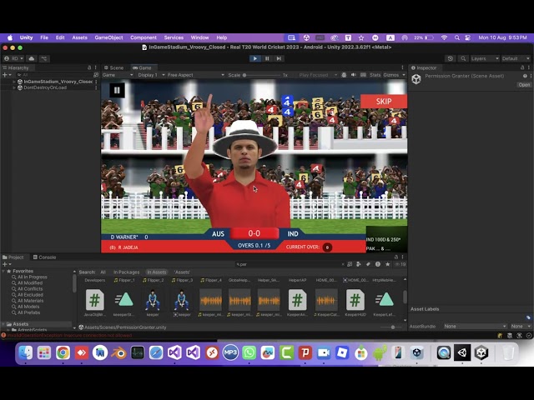This screenshot has height=400, width=534.
Task: Click the Asset Labels tag icon
Action: tap(528, 317)
